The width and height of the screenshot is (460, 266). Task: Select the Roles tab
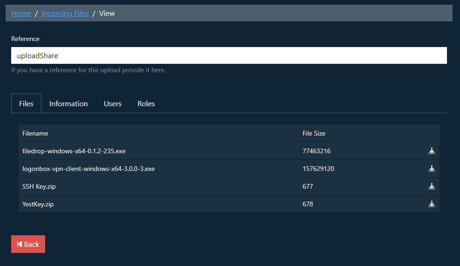click(x=146, y=103)
